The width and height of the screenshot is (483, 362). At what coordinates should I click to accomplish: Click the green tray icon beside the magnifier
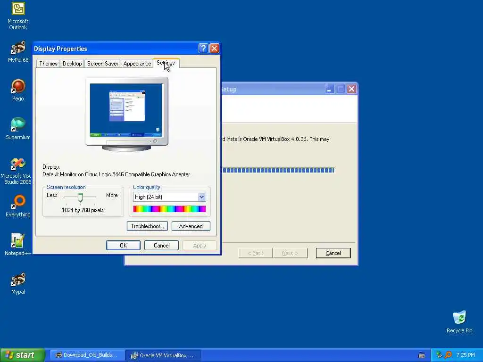click(x=439, y=355)
